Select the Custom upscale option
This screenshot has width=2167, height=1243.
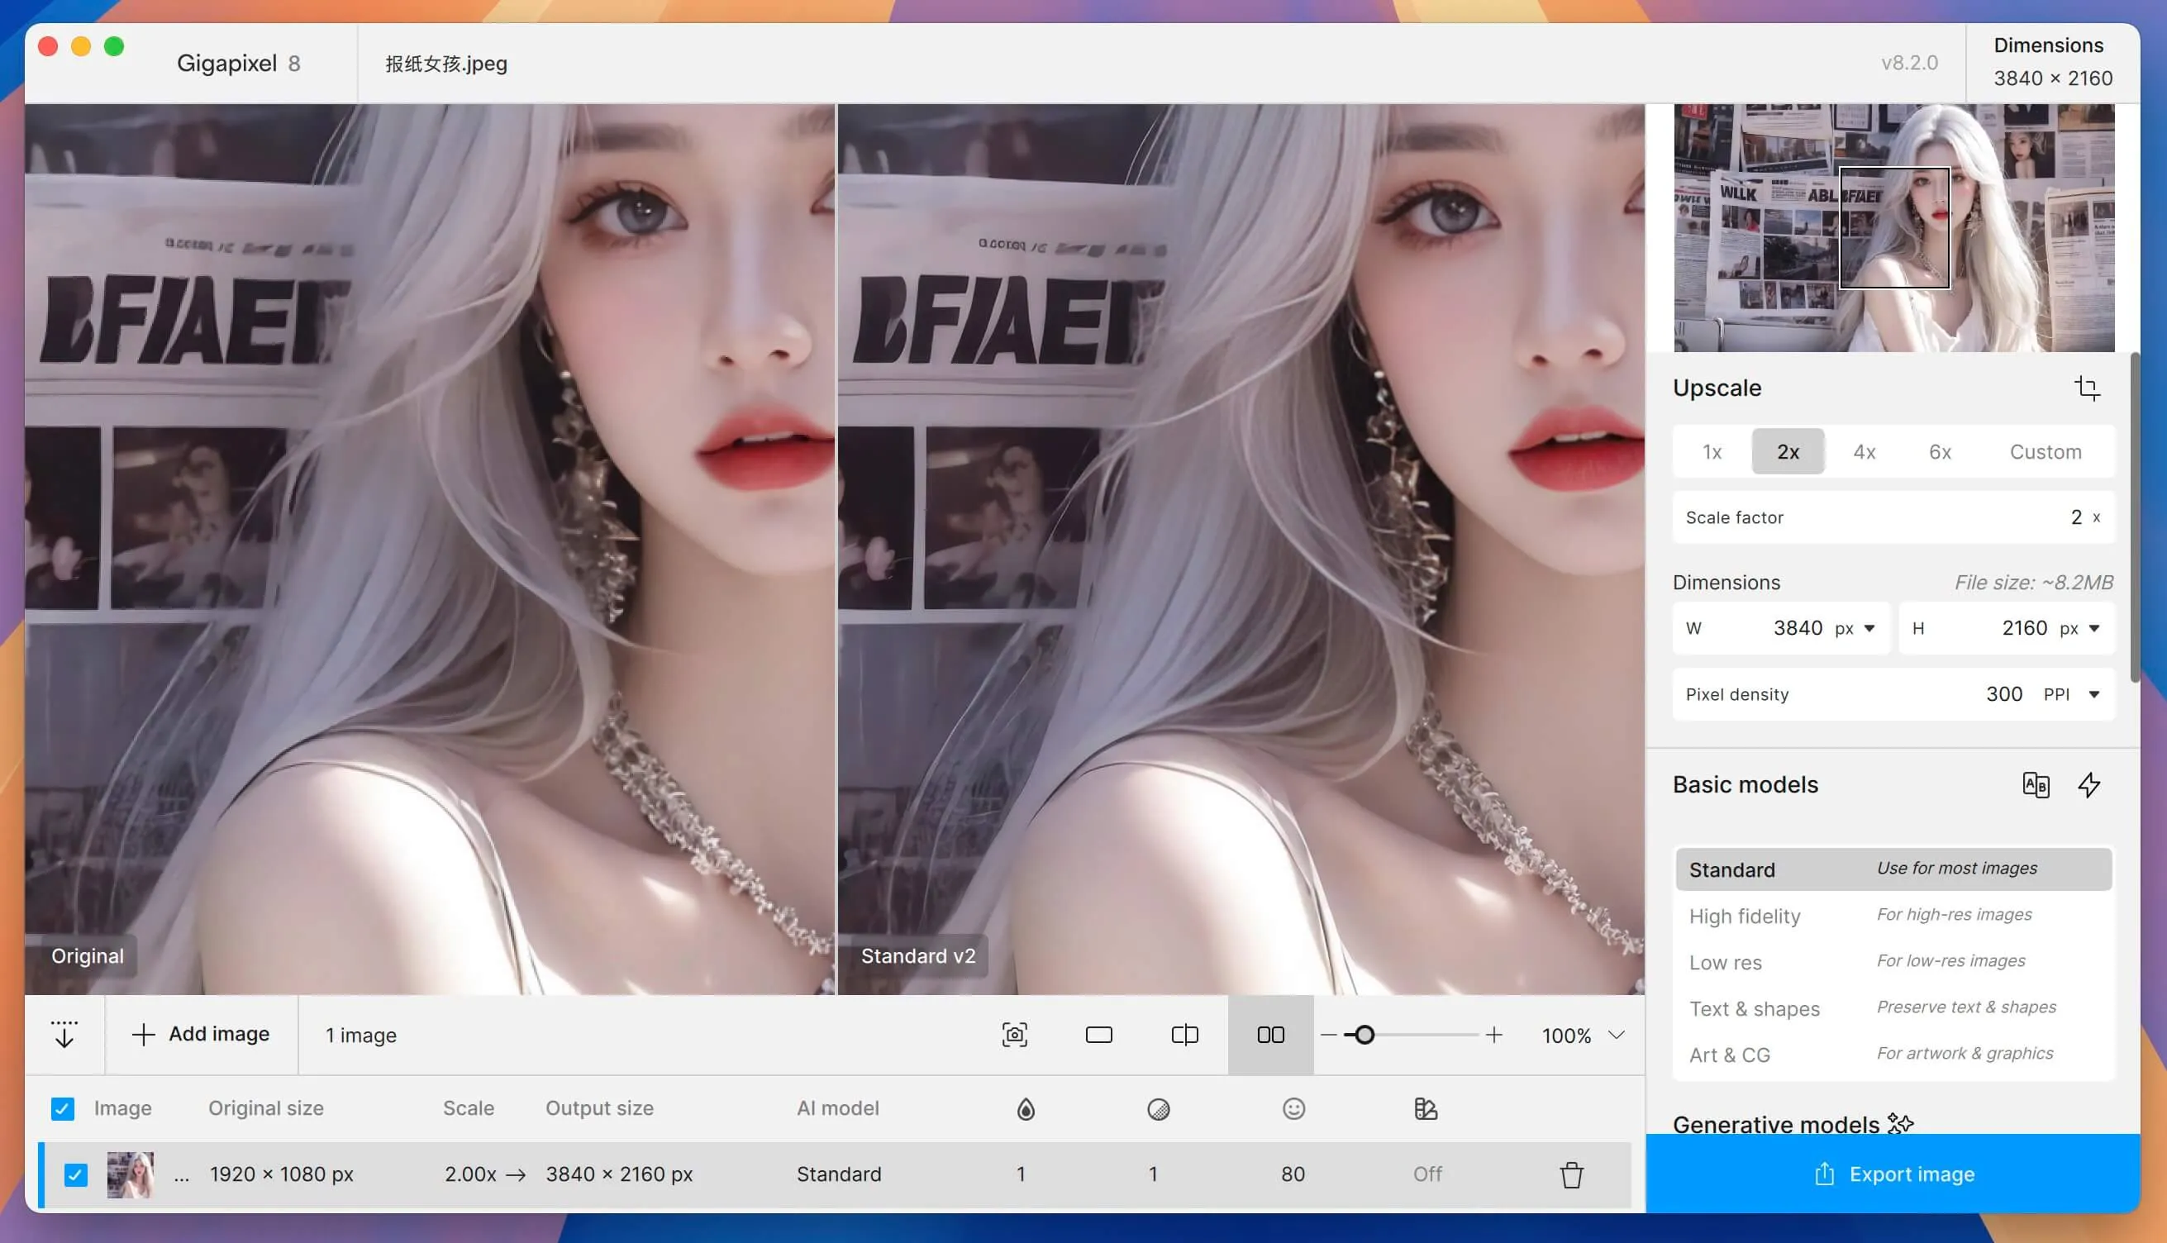click(2044, 450)
